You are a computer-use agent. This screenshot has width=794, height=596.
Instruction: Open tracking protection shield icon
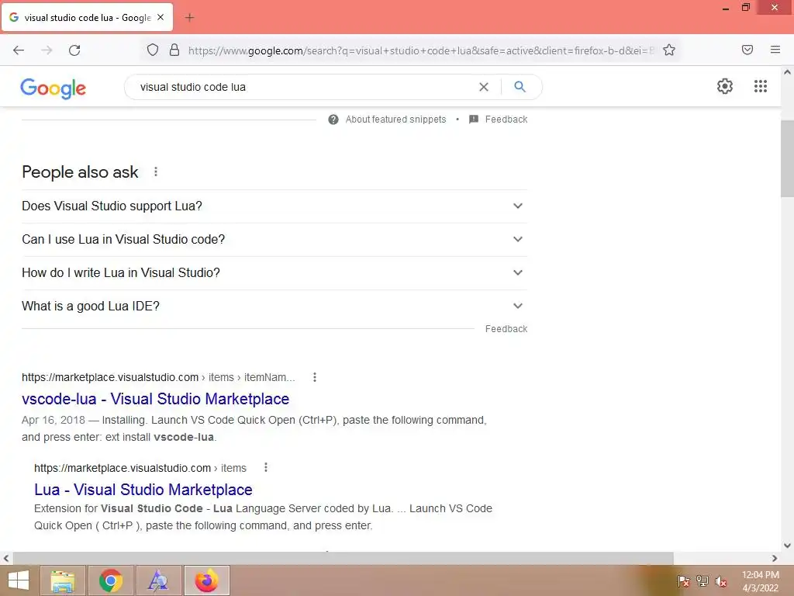153,50
